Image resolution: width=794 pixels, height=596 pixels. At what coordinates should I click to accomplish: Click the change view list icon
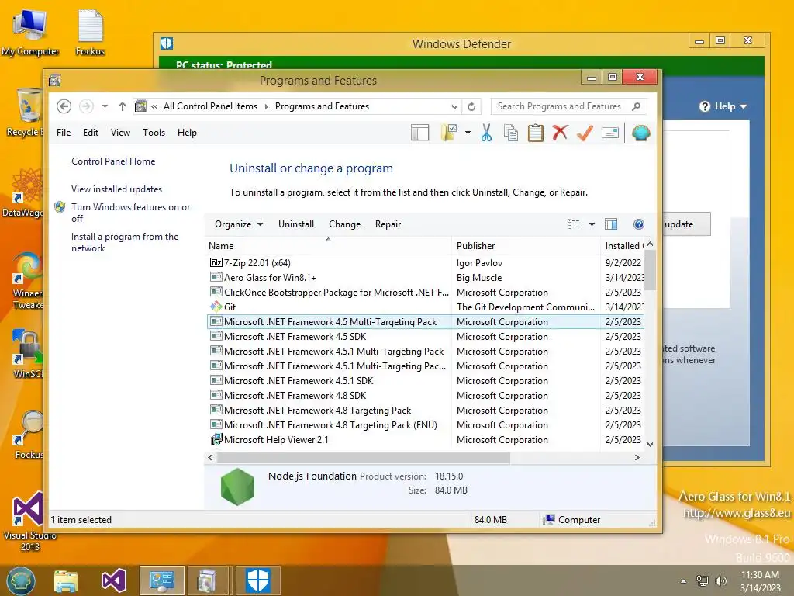(x=573, y=224)
